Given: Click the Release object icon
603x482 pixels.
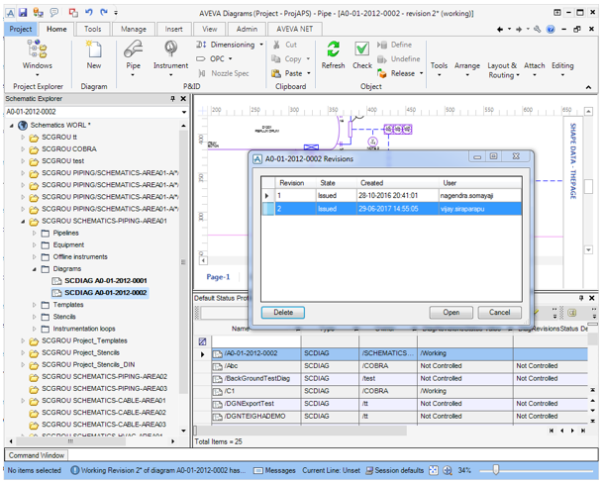Looking at the screenshot, I should (x=381, y=73).
